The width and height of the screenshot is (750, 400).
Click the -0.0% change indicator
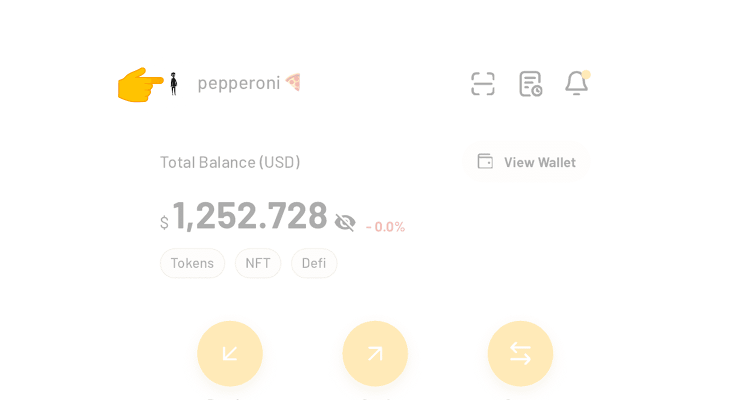pyautogui.click(x=385, y=227)
